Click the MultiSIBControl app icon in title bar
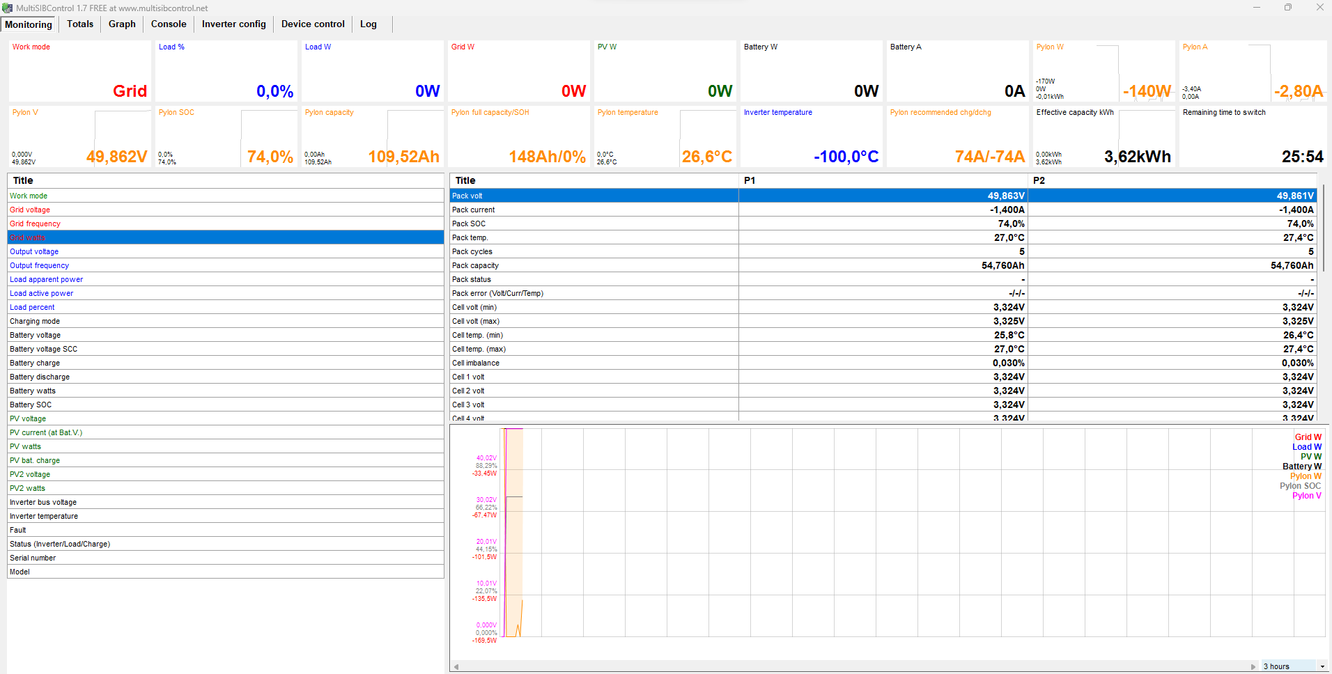 [x=8, y=8]
